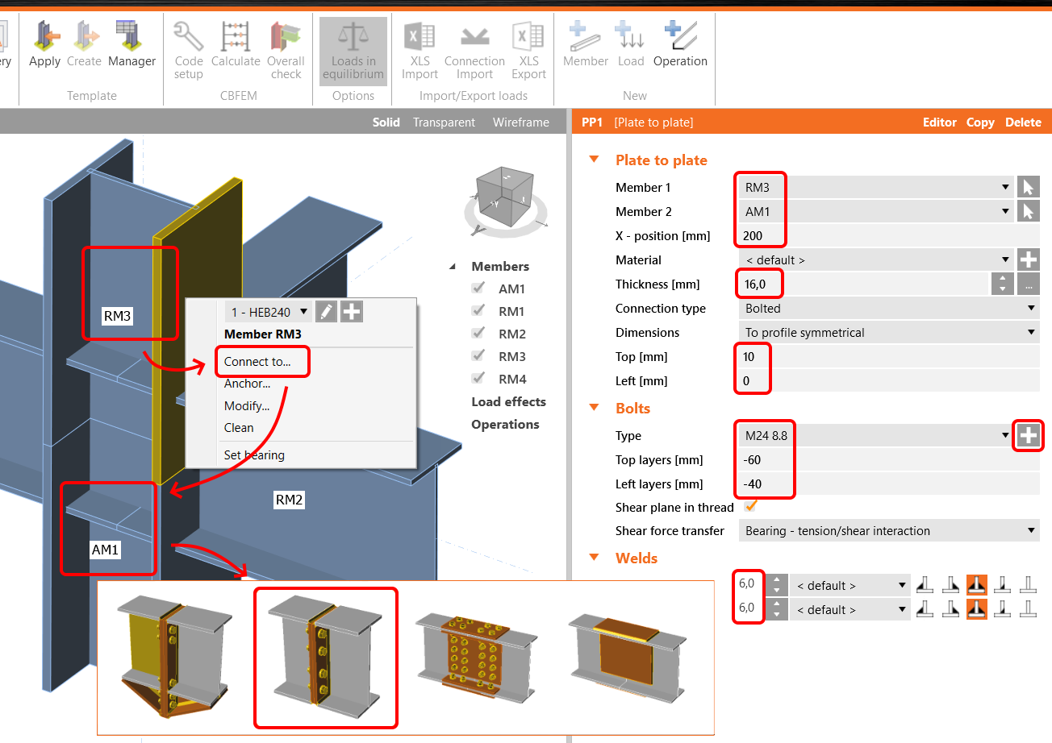Pick Member 1 with the cursor select icon
Viewport: 1052px width, 743px height.
(1028, 188)
